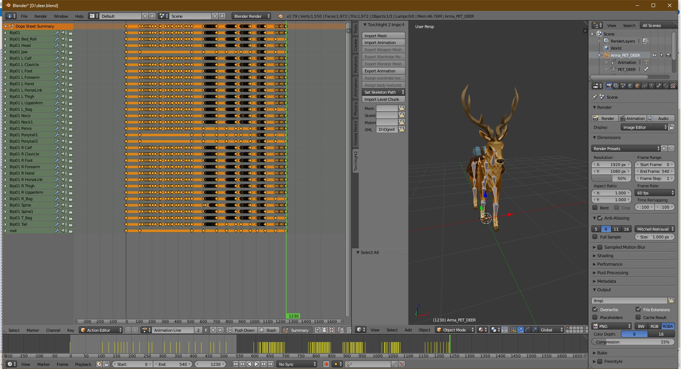Open the World properties tab icon
681x369 pixels.
(x=630, y=86)
